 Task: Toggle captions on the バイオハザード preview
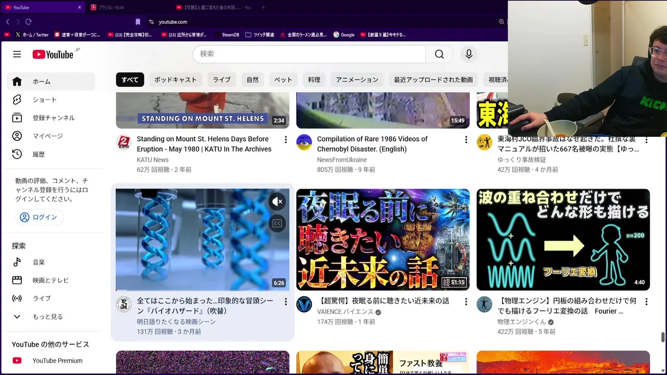[x=277, y=223]
